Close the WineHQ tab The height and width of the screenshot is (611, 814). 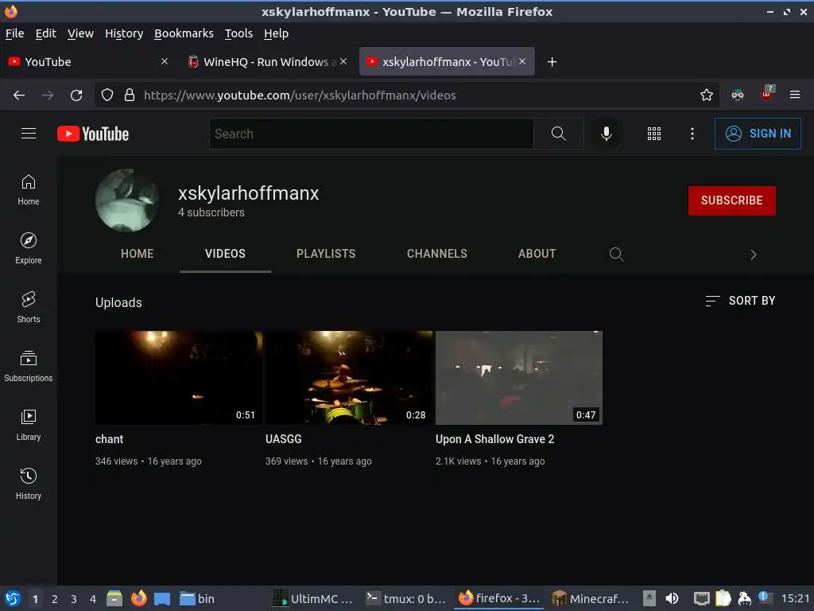pyautogui.click(x=343, y=61)
